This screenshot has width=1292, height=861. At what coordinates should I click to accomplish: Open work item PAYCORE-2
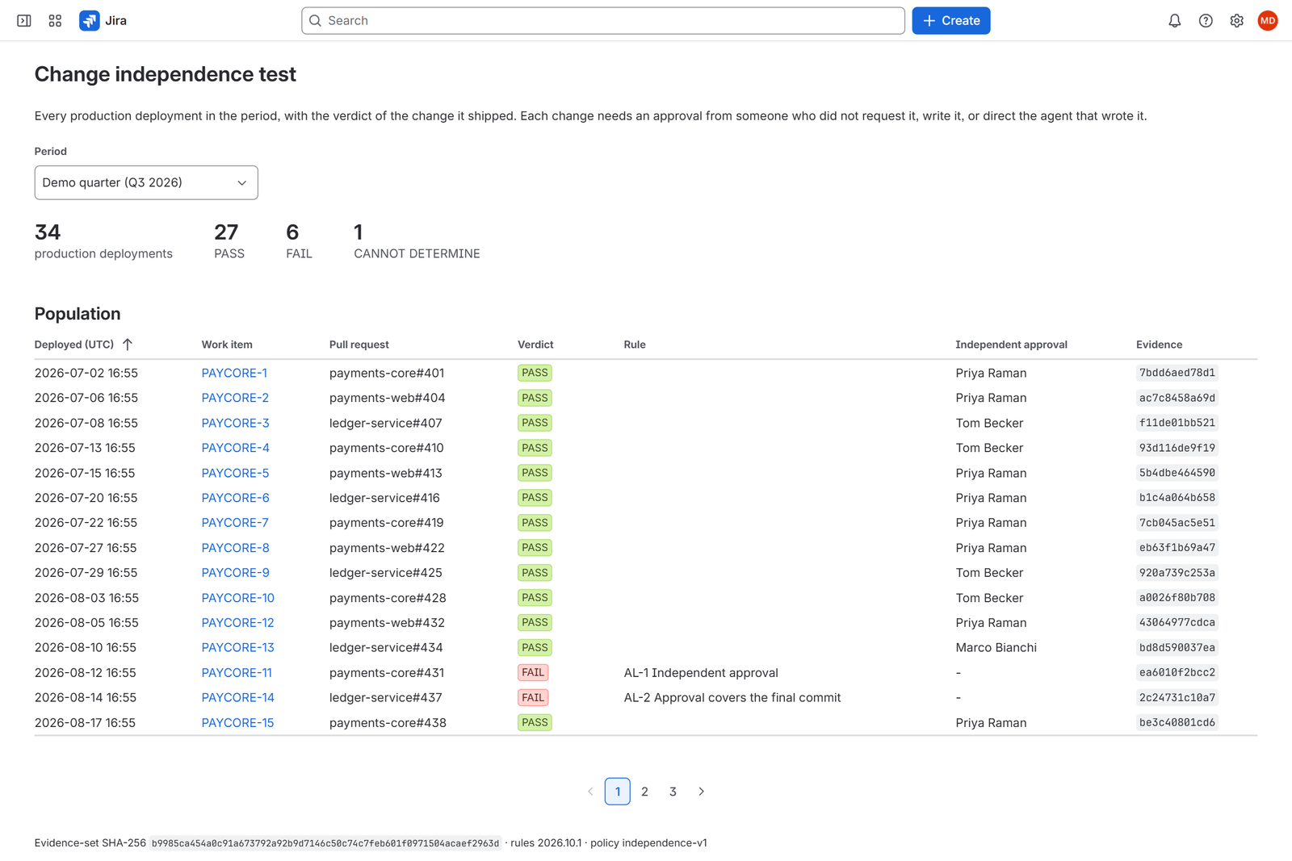tap(235, 398)
